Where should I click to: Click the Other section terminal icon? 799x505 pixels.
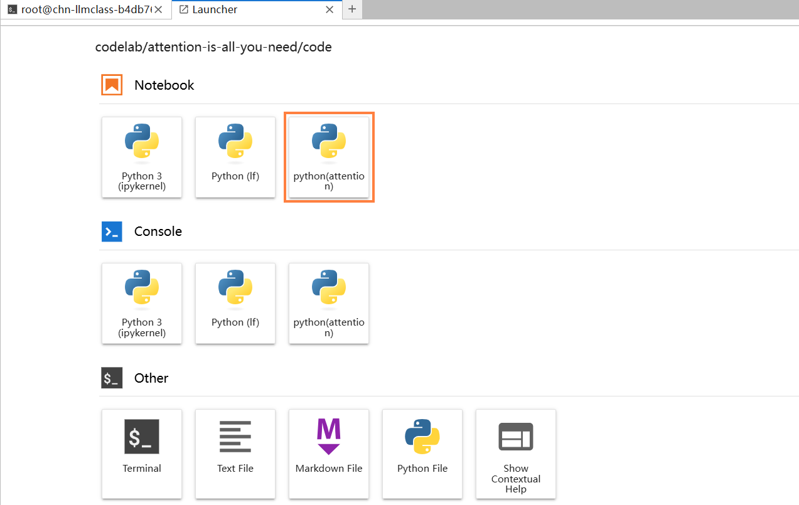[x=112, y=378]
